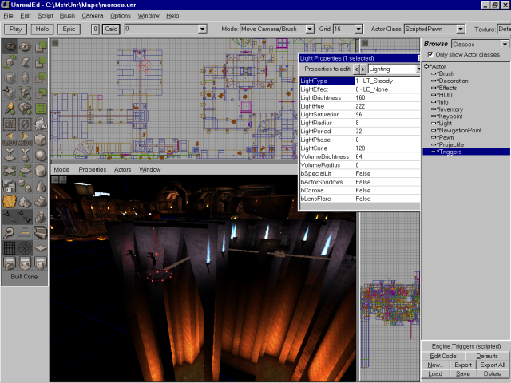Open the Brush menu
Image resolution: width=511 pixels, height=383 pixels.
67,15
